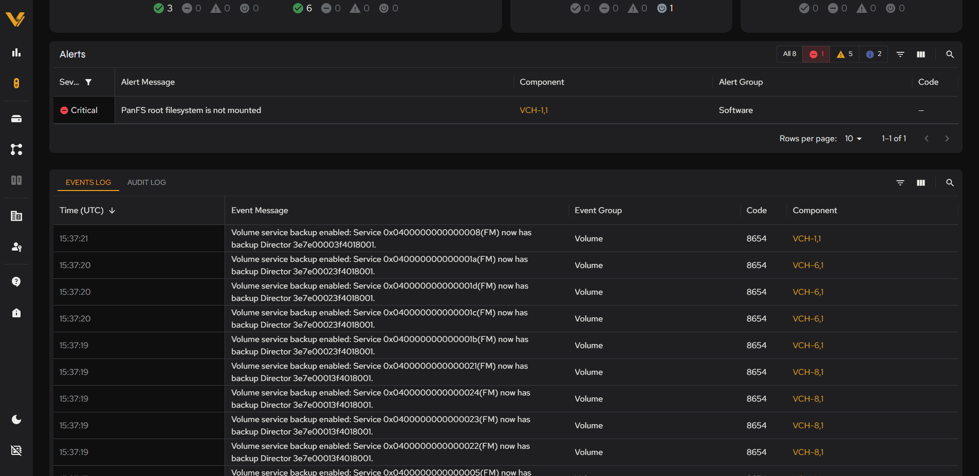This screenshot has height=476, width=979.
Task: Open the volumes book icon in sidebar
Action: (x=16, y=180)
